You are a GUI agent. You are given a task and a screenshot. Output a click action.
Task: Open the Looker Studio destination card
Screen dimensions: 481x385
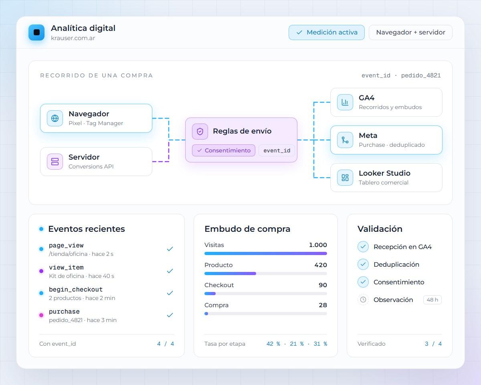point(386,178)
